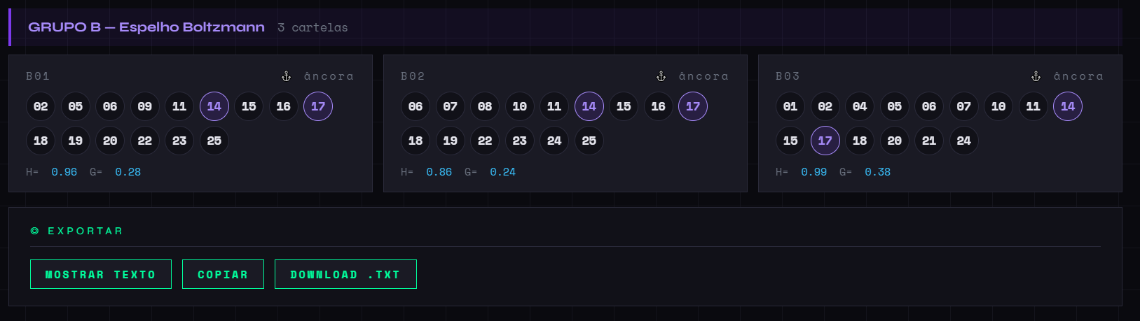The width and height of the screenshot is (1140, 321).
Task: Click highlighted number 17 in card B02
Action: 693,106
